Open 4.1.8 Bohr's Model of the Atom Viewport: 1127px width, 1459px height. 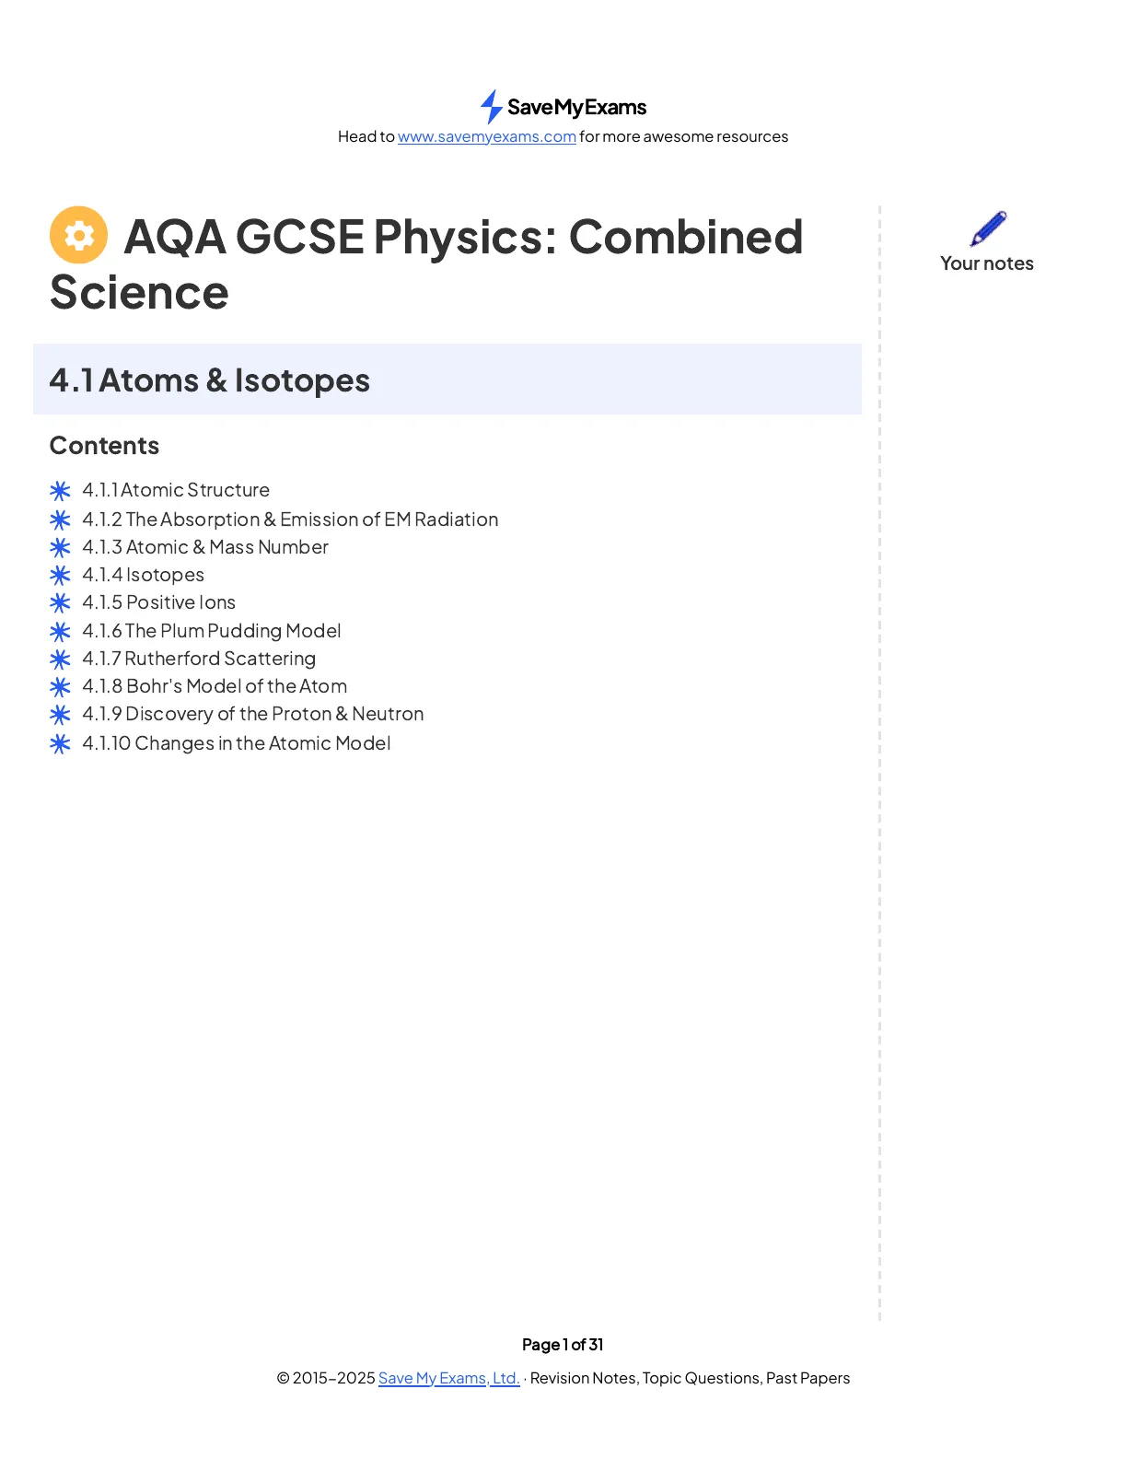(215, 686)
